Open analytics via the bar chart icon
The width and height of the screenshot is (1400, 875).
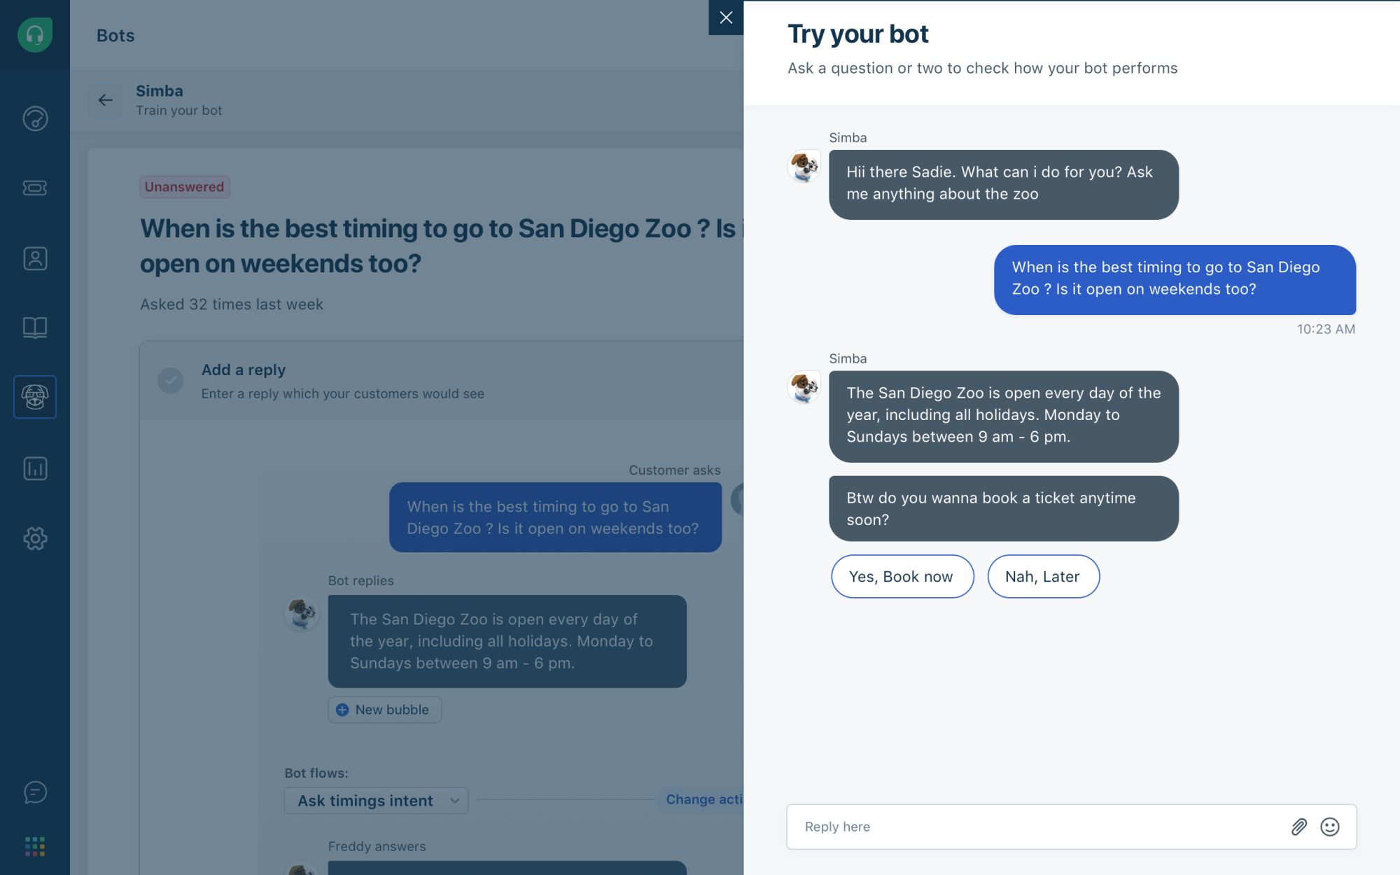coord(34,468)
